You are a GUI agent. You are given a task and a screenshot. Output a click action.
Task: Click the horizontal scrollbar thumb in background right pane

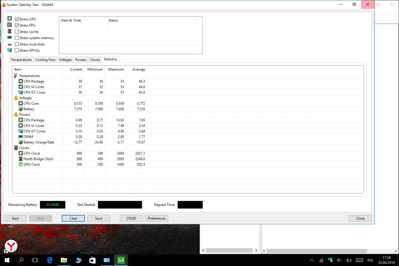pyautogui.click(x=317, y=251)
